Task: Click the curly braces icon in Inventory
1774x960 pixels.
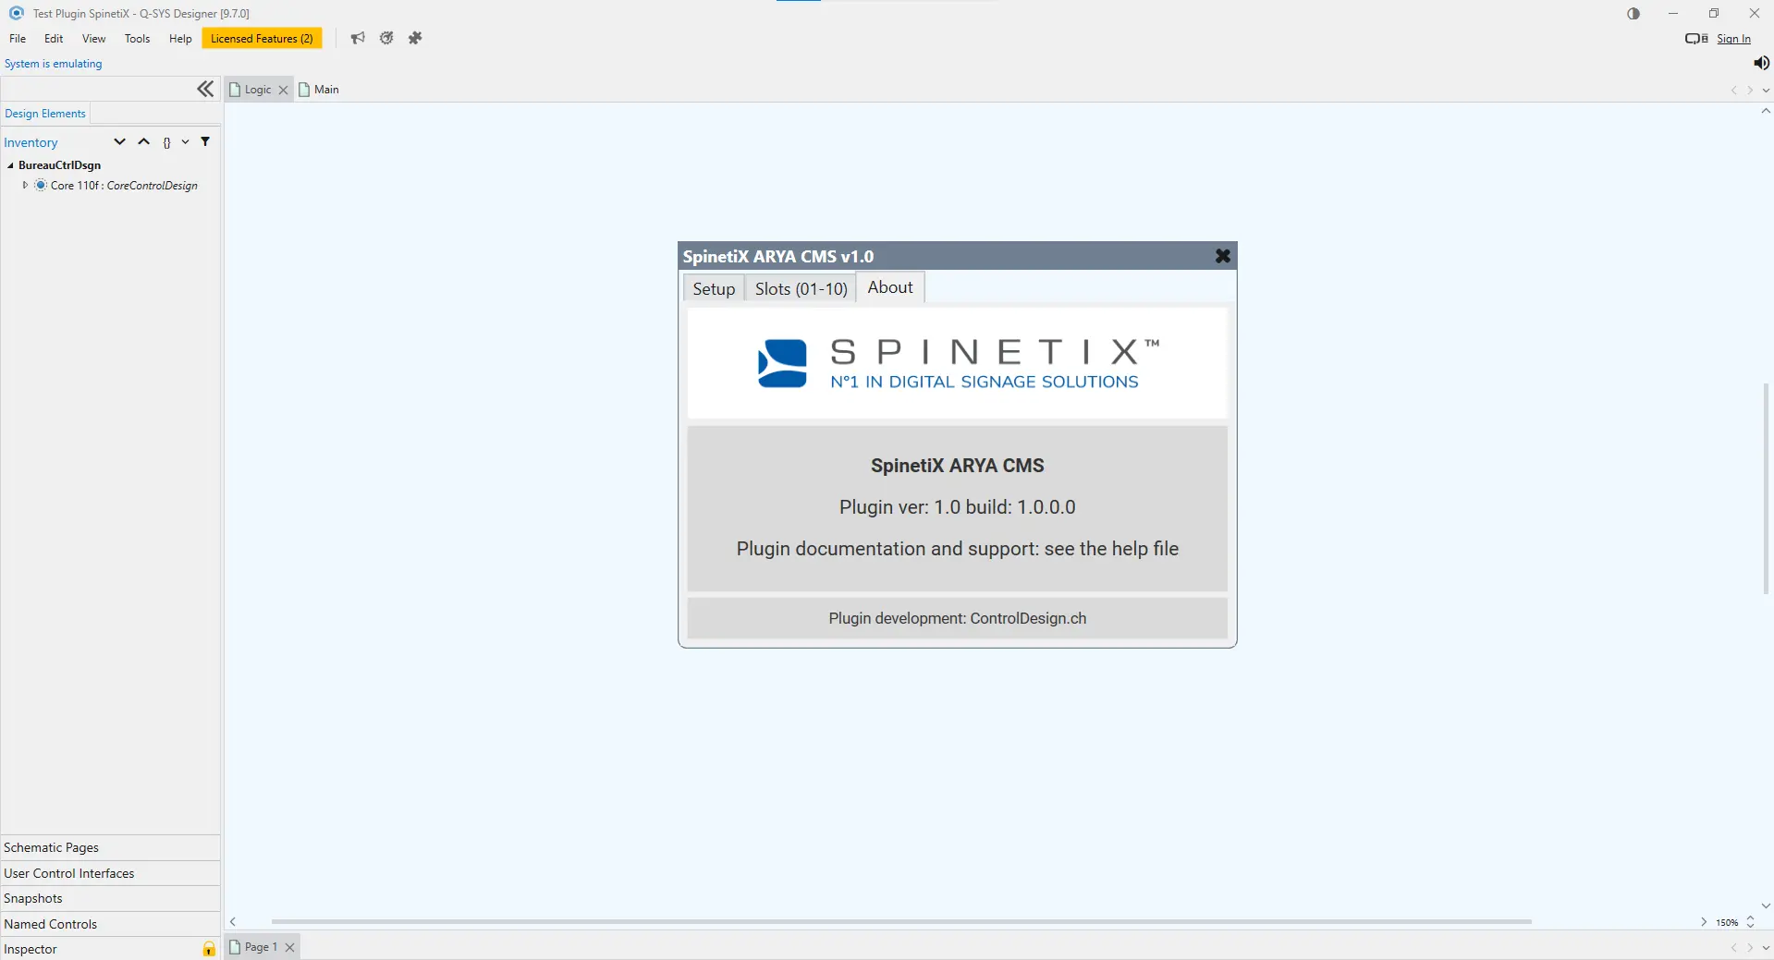Action: tap(166, 142)
